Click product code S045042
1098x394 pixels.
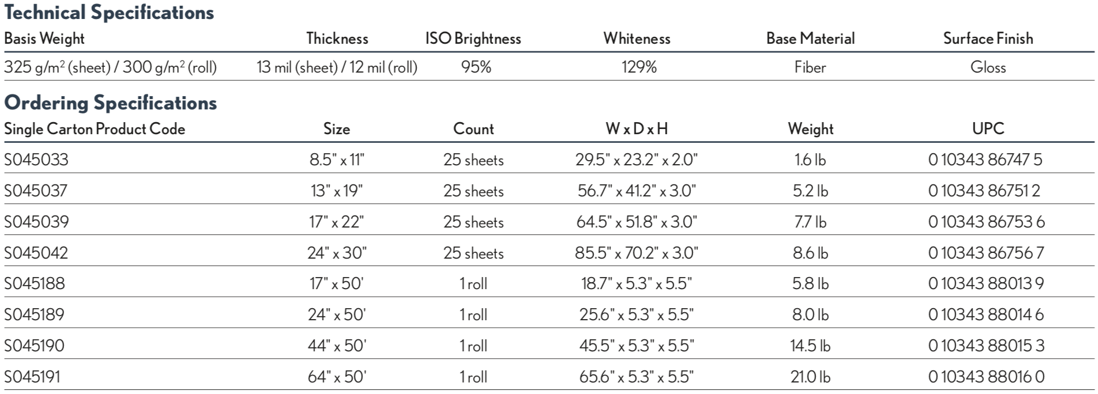pyautogui.click(x=36, y=253)
